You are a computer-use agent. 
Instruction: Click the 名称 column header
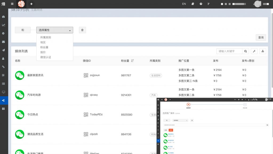(x=18, y=61)
